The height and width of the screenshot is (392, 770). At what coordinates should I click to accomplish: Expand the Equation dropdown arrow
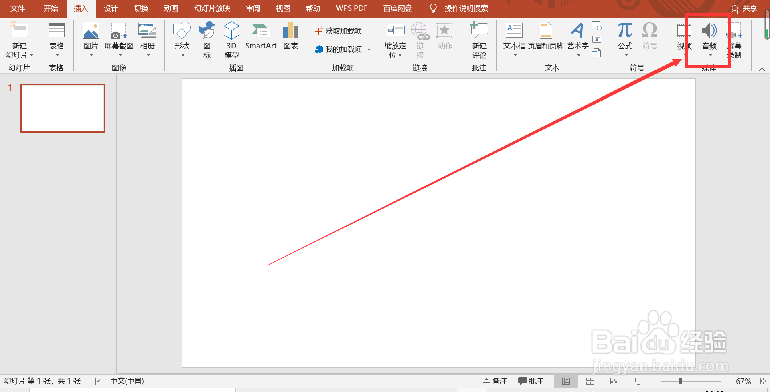626,55
